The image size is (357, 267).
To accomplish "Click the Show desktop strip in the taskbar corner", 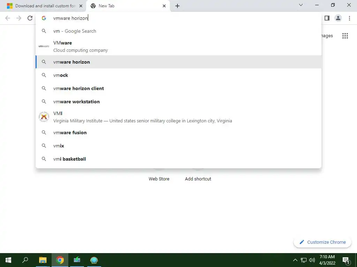I will tap(356, 260).
